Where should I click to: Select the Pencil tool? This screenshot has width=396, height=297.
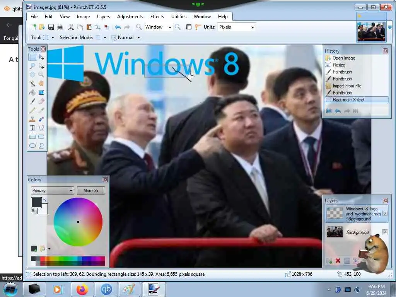pyautogui.click(x=32, y=110)
